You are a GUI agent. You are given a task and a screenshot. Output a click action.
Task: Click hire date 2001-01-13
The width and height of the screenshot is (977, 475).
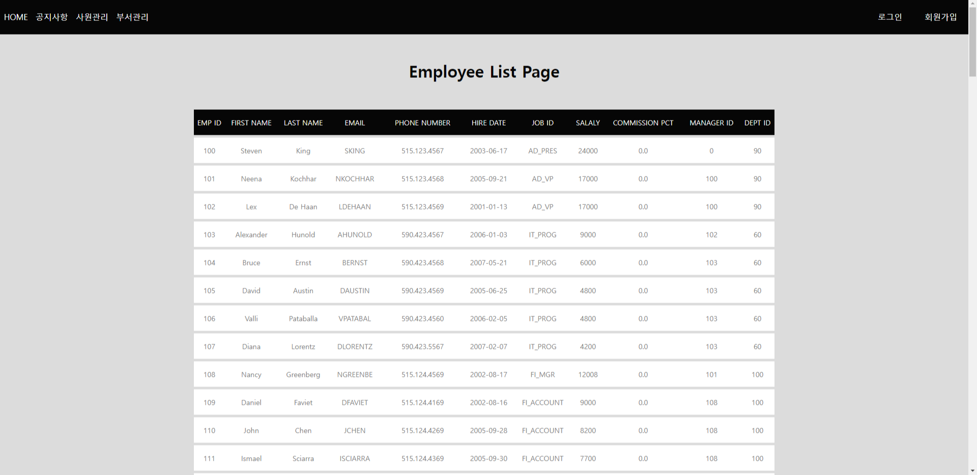click(x=489, y=206)
